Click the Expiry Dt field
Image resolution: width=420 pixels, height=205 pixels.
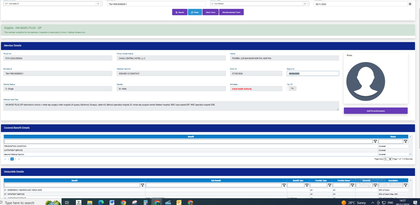(313, 74)
